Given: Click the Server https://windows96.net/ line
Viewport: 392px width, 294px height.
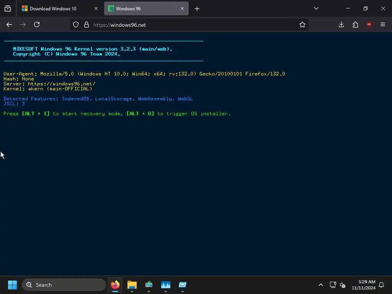Looking at the screenshot, I should (x=49, y=84).
